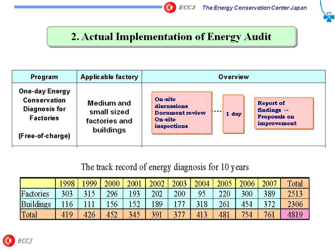The width and height of the screenshot is (335, 251).
Task: Select the Total row 2007 value '761'
Action: (270, 214)
